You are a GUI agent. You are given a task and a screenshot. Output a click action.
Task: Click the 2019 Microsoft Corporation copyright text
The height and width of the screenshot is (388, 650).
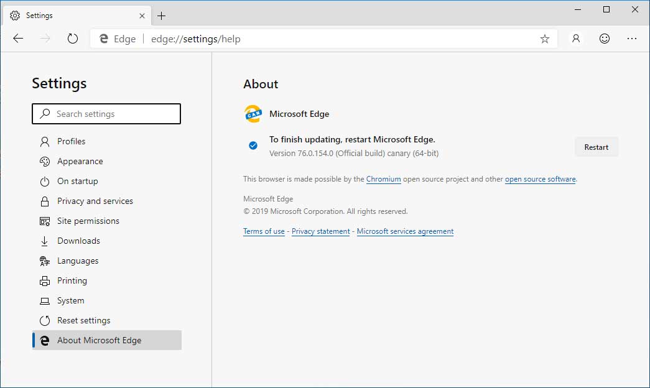(x=325, y=211)
